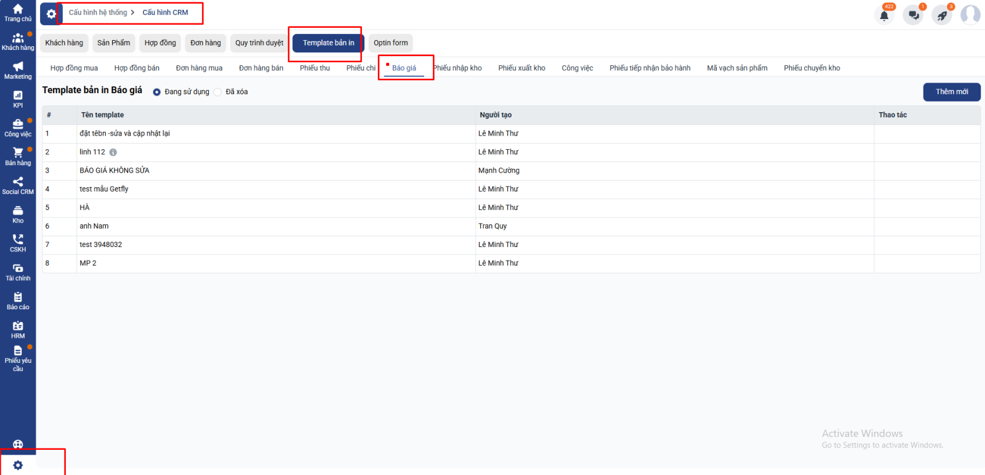Open the settings gear at sidebar bottom
The image size is (985, 475).
click(x=18, y=465)
